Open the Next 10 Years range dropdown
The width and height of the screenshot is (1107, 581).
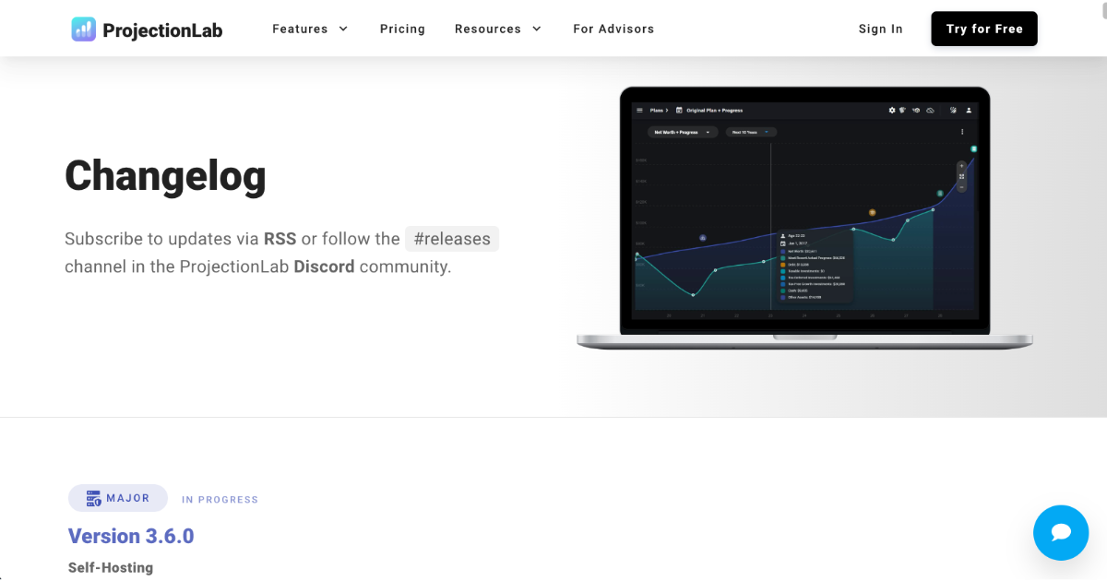(x=750, y=132)
